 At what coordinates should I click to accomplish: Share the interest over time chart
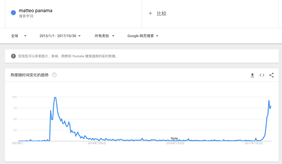point(271,75)
